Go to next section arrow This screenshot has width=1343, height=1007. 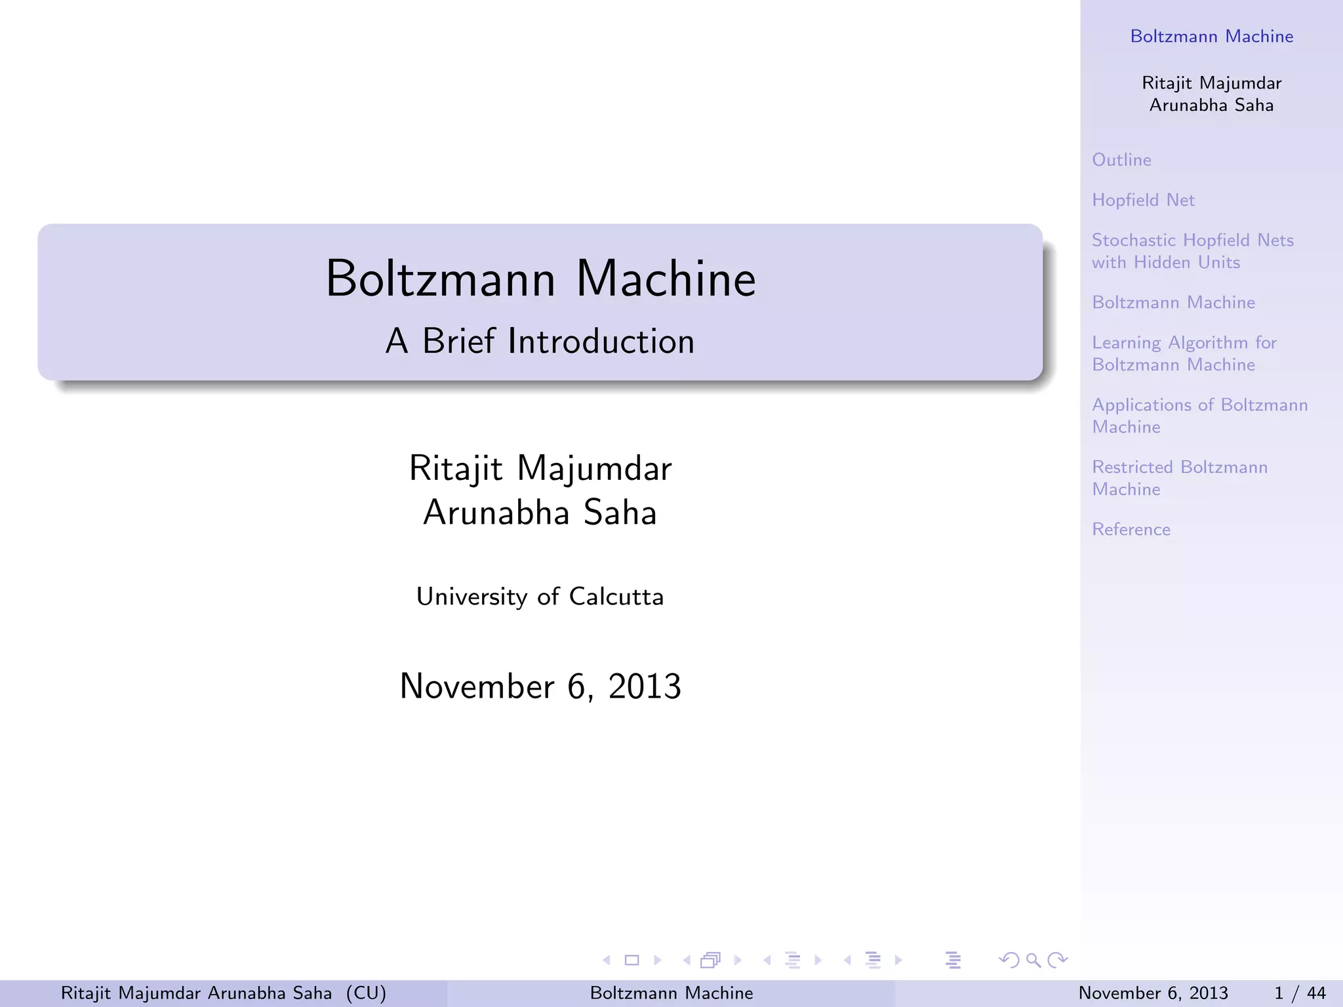(898, 960)
